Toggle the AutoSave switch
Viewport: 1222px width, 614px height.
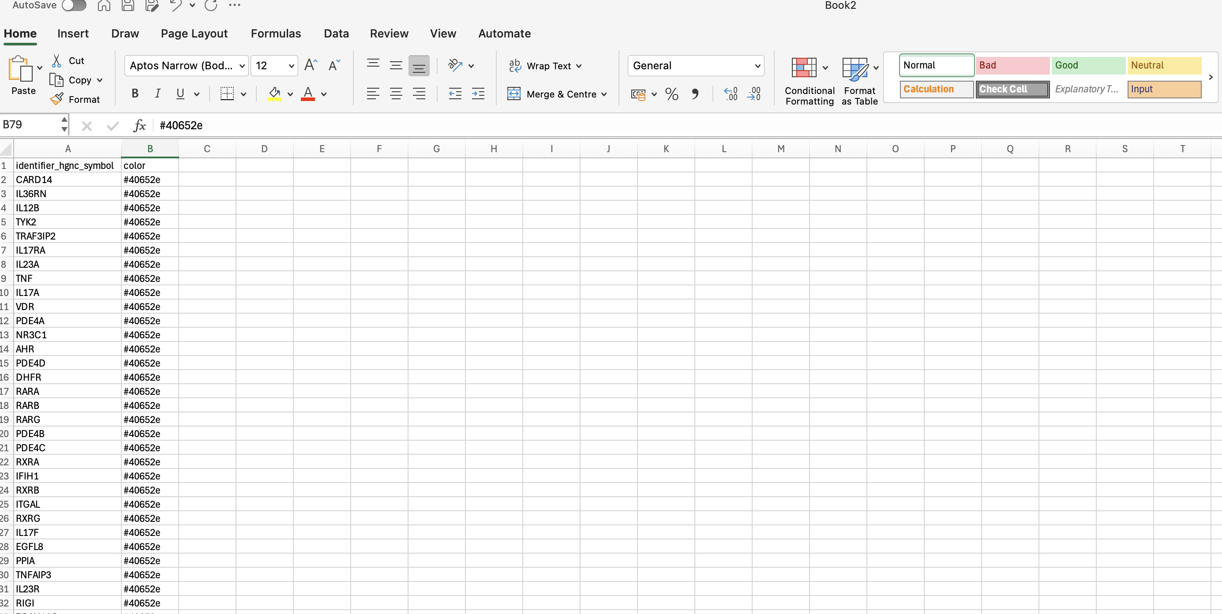pos(74,6)
